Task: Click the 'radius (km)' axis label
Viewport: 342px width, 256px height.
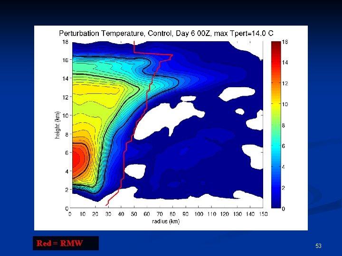Action: pos(166,221)
